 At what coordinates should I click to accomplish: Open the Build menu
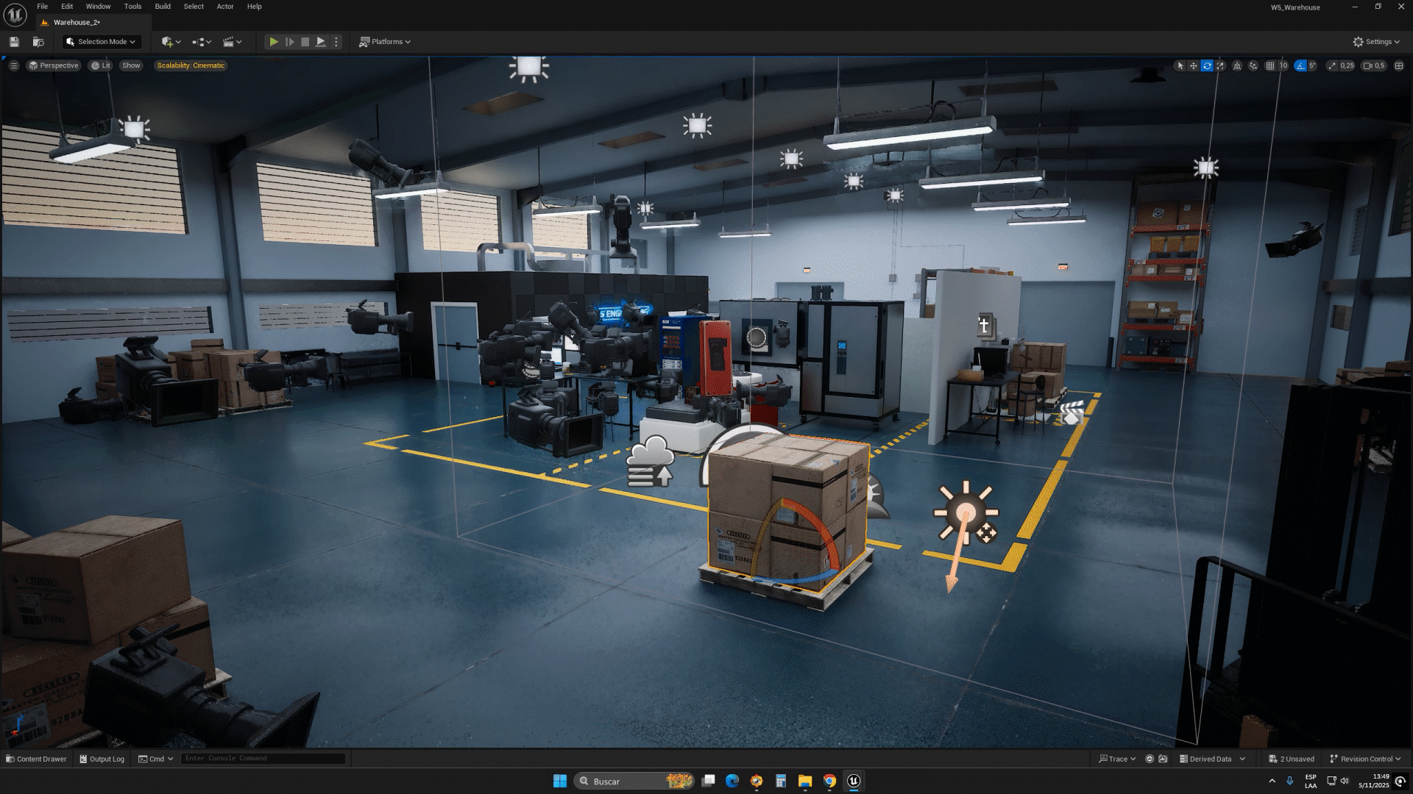click(163, 7)
